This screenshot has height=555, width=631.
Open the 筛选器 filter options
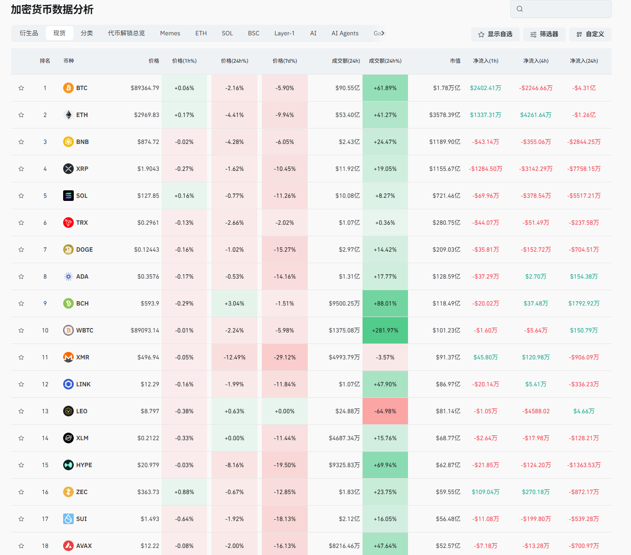point(544,34)
